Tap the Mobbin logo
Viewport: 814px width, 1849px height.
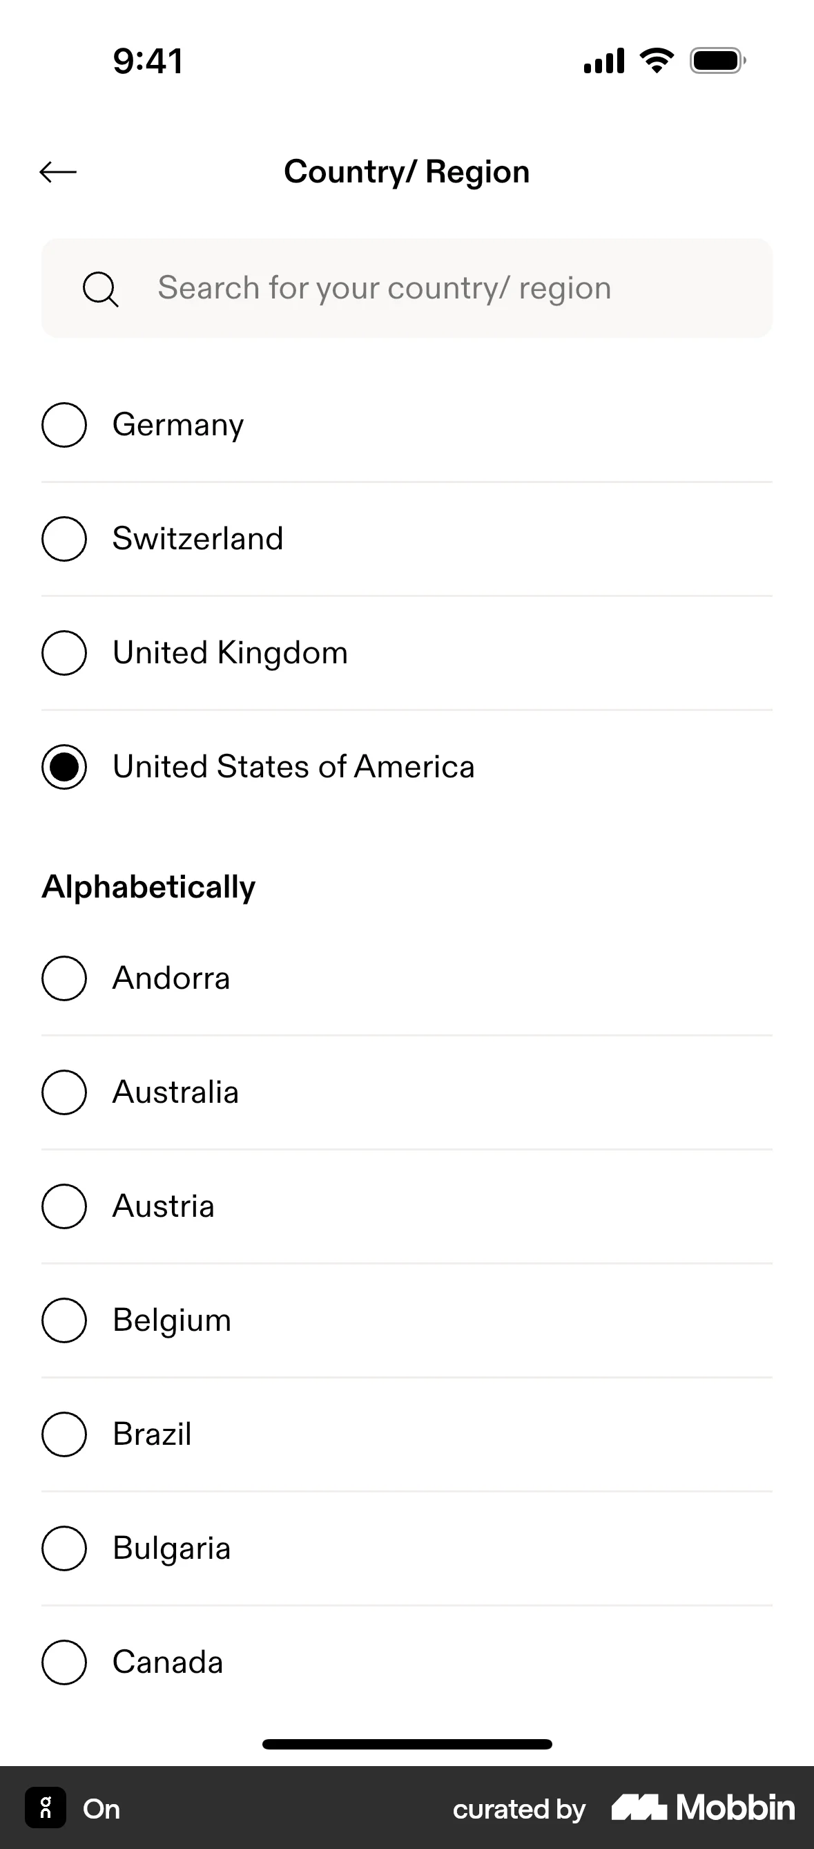click(x=703, y=1808)
